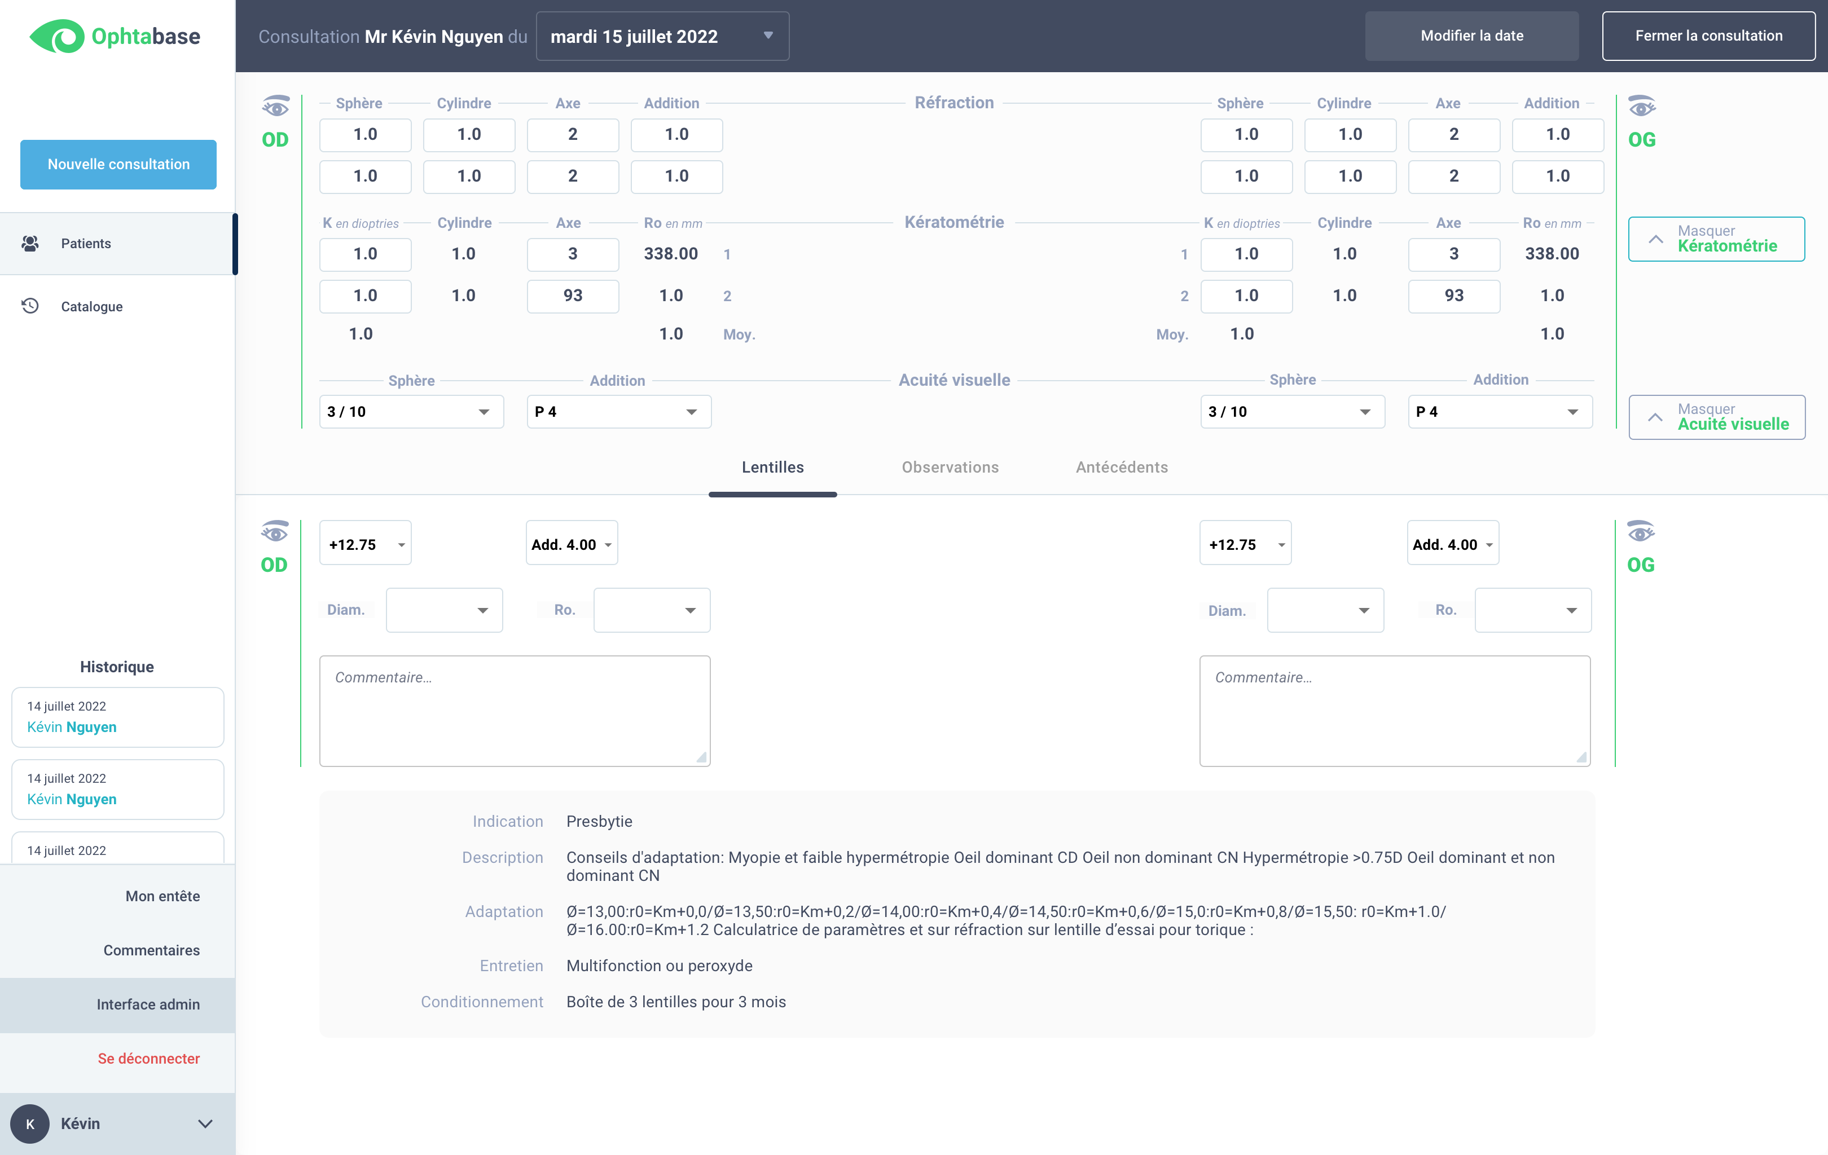
Task: Click the K user avatar circle
Action: tap(29, 1123)
